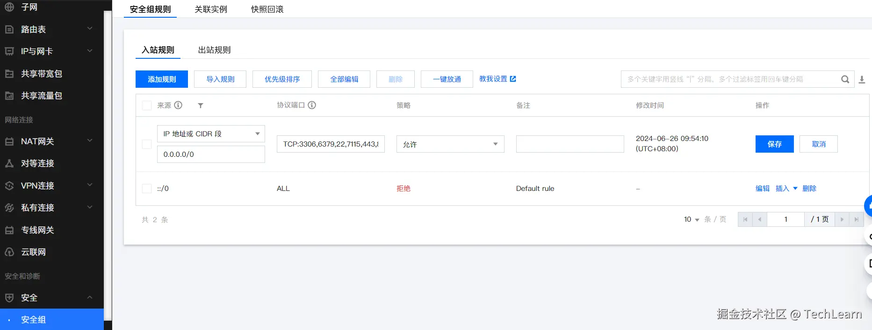This screenshot has width=872, height=330.
Task: Switch to 快照回滚 tab
Action: pos(267,9)
